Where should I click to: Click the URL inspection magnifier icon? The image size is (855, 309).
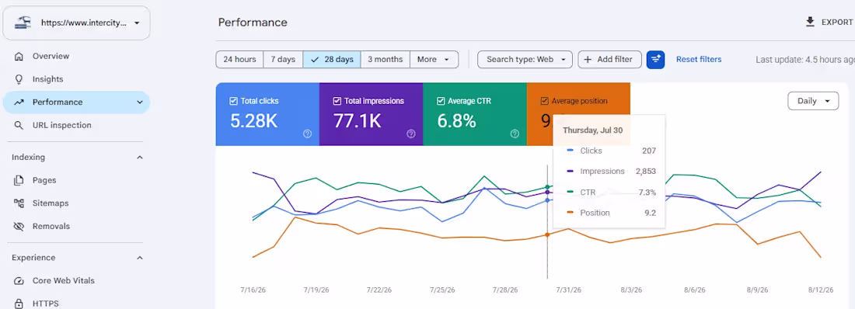click(x=19, y=125)
